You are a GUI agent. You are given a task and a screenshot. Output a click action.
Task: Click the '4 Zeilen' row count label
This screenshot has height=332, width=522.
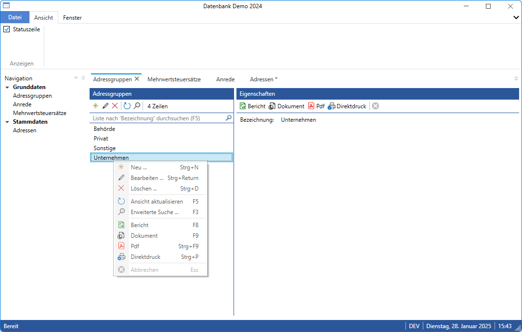157,106
